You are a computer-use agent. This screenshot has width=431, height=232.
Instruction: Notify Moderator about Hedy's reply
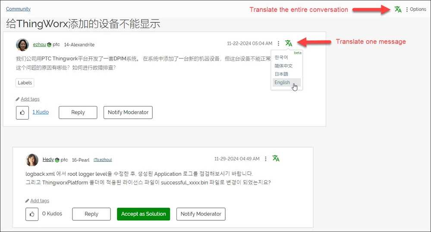point(201,214)
